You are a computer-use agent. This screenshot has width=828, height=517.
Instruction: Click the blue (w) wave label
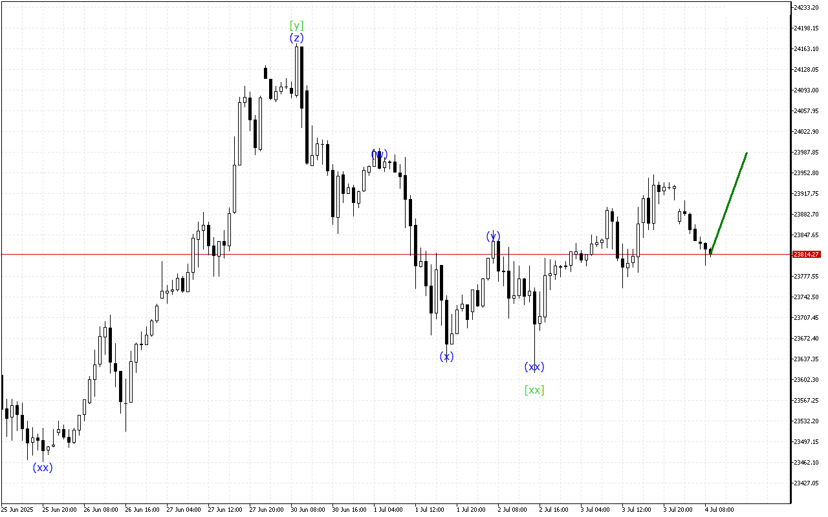379,154
